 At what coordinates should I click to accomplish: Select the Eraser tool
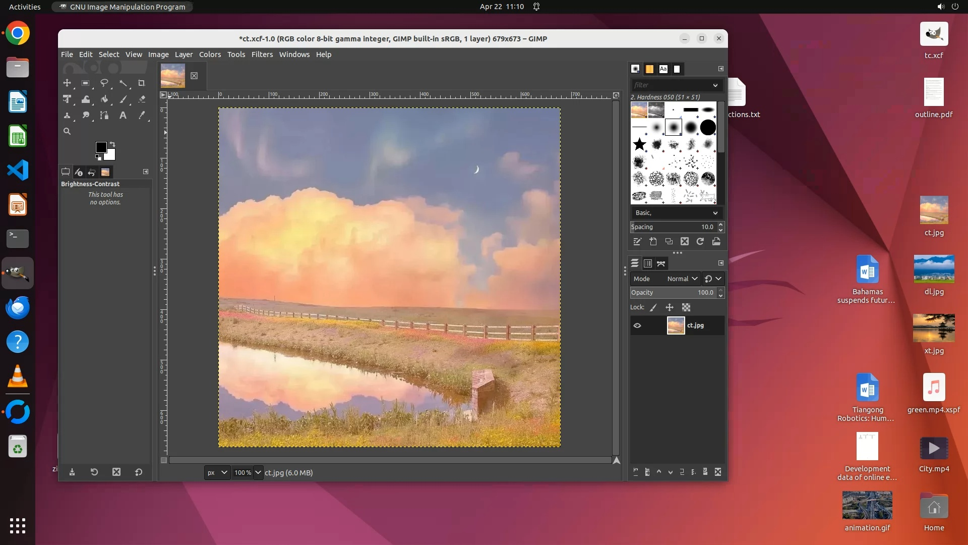(142, 99)
